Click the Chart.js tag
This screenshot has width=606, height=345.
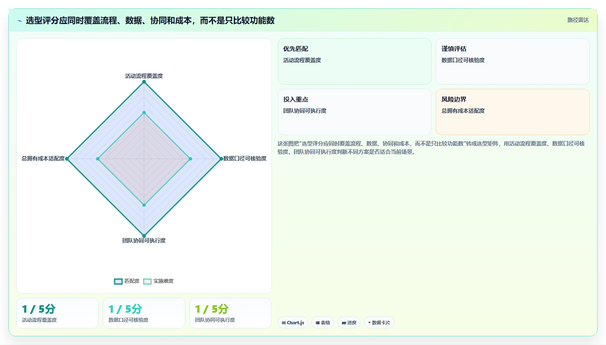[293, 323]
